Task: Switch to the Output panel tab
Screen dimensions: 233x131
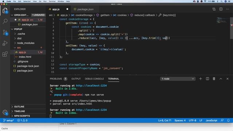Action: tap(76, 79)
